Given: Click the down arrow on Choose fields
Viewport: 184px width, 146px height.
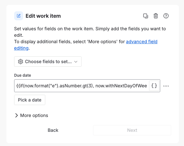Looking at the screenshot, I should point(76,62).
